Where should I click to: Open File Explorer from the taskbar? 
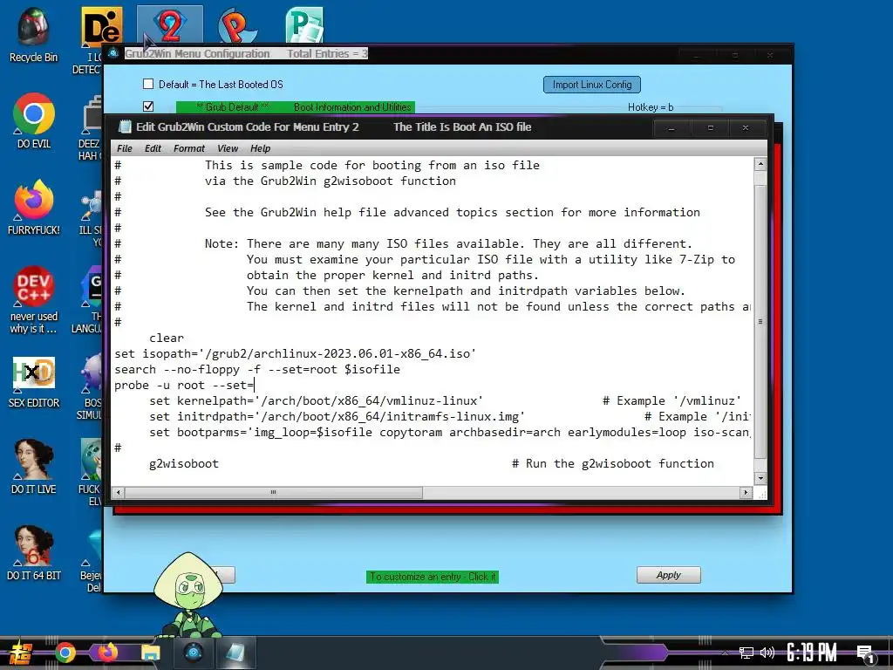tap(150, 653)
